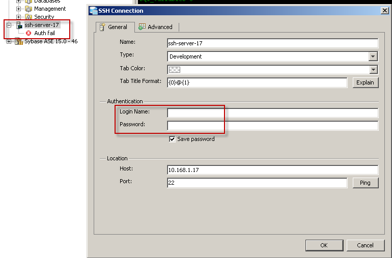Close the SSH Connection dialog
Image resolution: width=392 pixels, height=258 pixels.
384,11
